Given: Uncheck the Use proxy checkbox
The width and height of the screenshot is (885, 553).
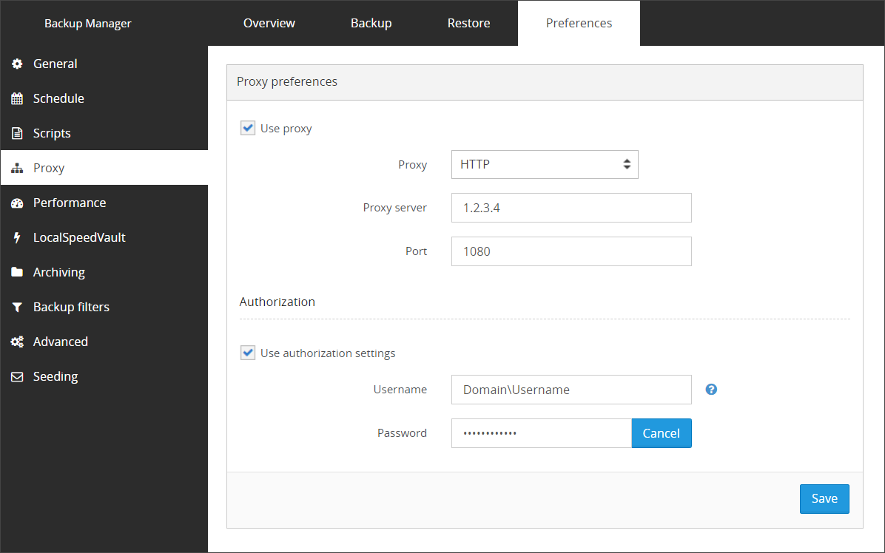Looking at the screenshot, I should (248, 129).
